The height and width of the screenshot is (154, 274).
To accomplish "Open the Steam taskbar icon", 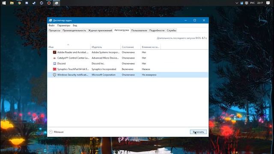I will coord(34,3).
